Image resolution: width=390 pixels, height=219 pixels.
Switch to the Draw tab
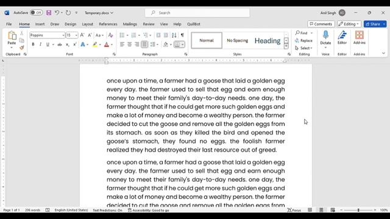[x=55, y=24]
